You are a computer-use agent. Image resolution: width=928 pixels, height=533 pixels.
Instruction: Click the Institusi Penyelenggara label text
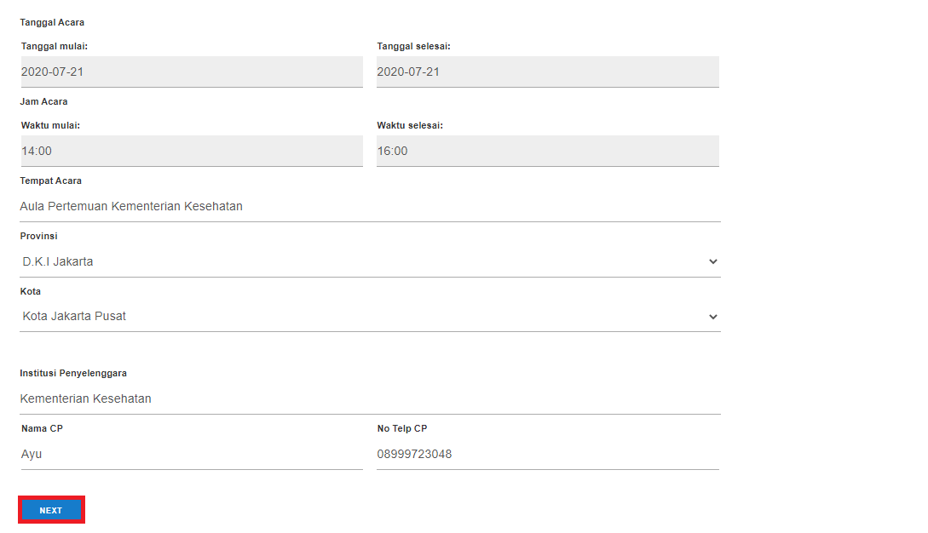(x=73, y=373)
